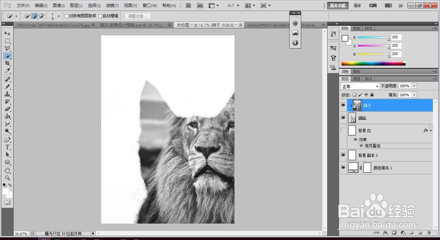Choose Subtract from Selection mode
The width and height of the screenshot is (440, 240).
point(41,16)
